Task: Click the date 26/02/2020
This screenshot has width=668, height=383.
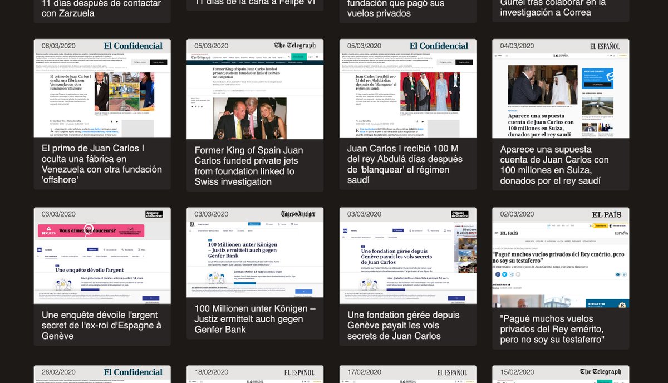Action: 58,372
